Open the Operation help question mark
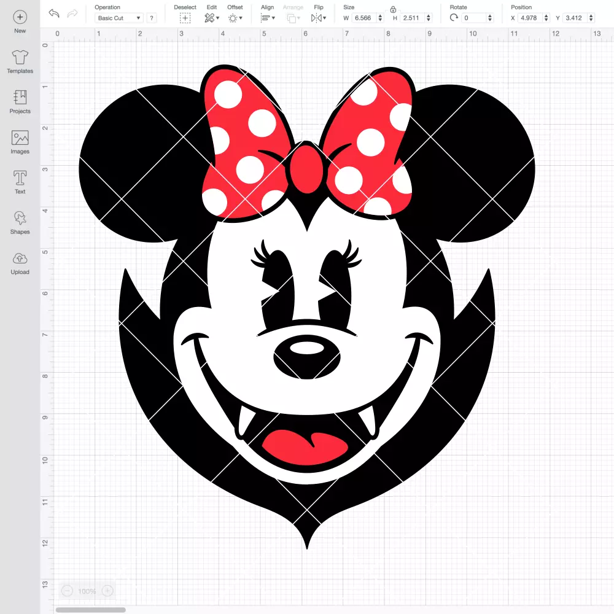Image resolution: width=614 pixels, height=614 pixels. pos(152,18)
